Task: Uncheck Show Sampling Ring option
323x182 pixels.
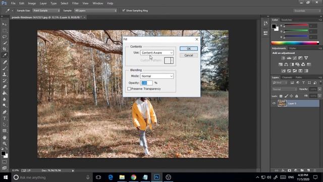Action: pos(123,10)
